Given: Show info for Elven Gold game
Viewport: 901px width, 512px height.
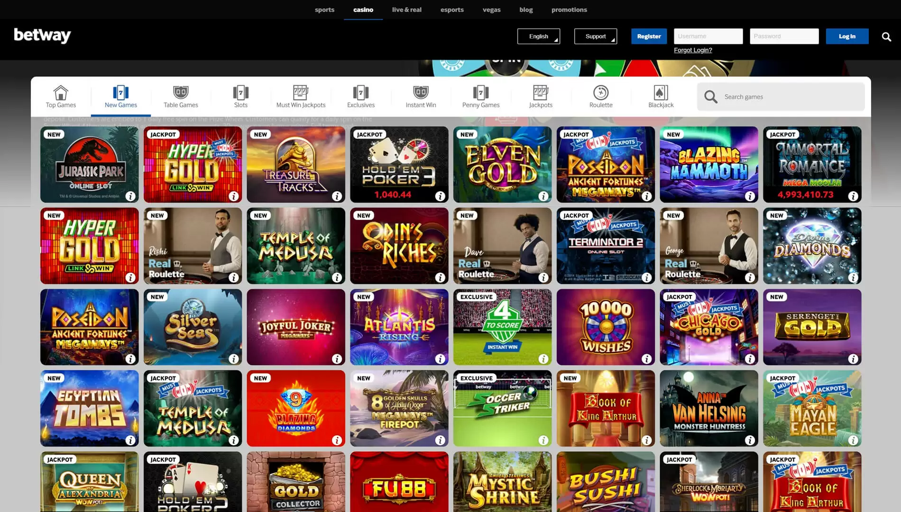Looking at the screenshot, I should (543, 196).
